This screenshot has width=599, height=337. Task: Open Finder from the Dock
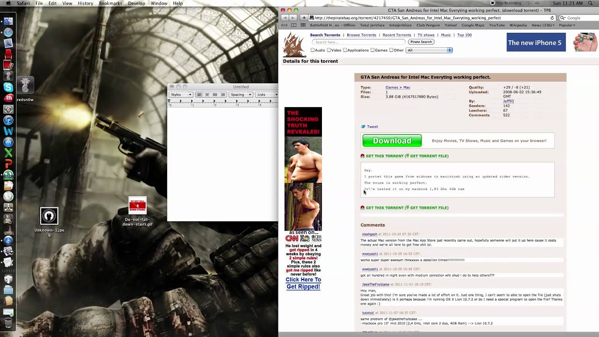point(8,21)
